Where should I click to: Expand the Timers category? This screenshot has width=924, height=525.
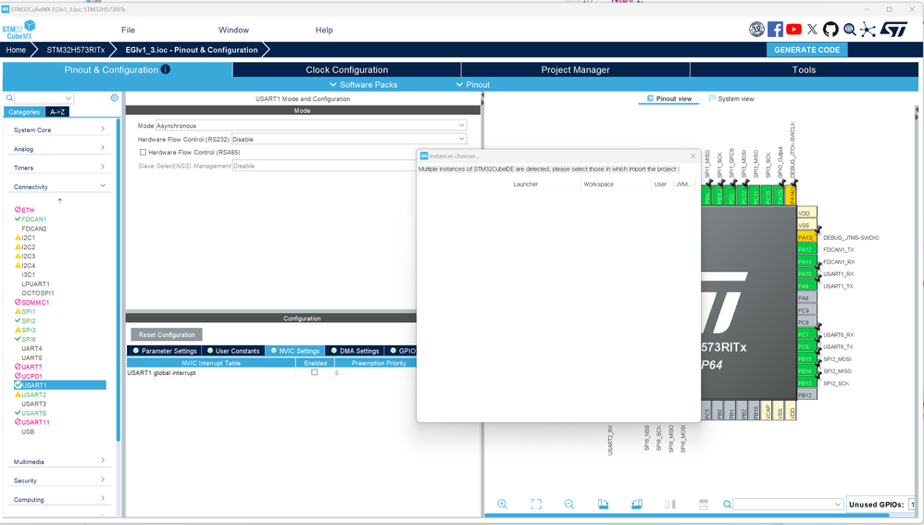click(59, 168)
